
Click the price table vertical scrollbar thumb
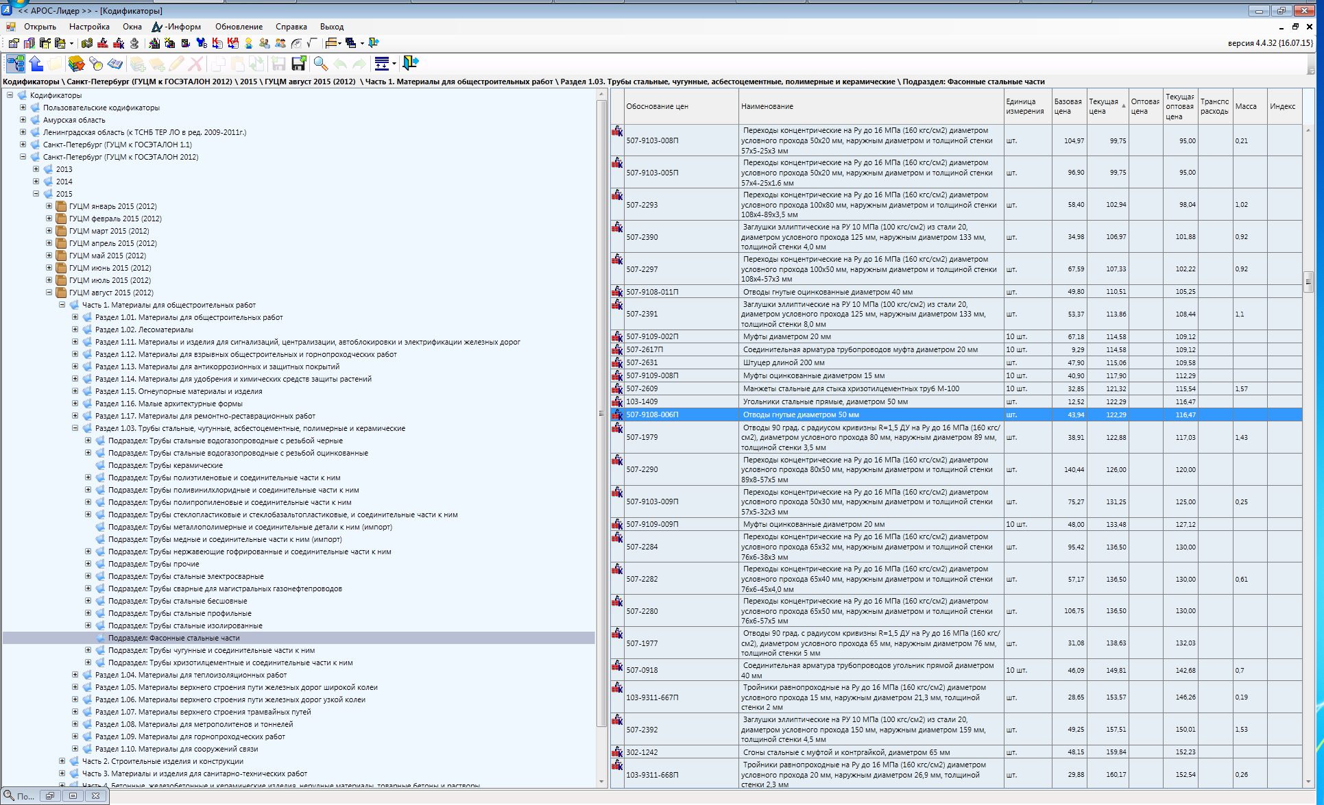pyautogui.click(x=1308, y=281)
